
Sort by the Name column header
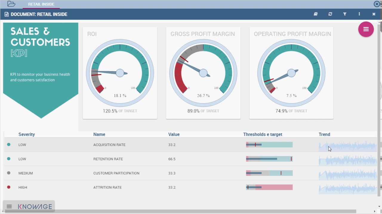99,134
